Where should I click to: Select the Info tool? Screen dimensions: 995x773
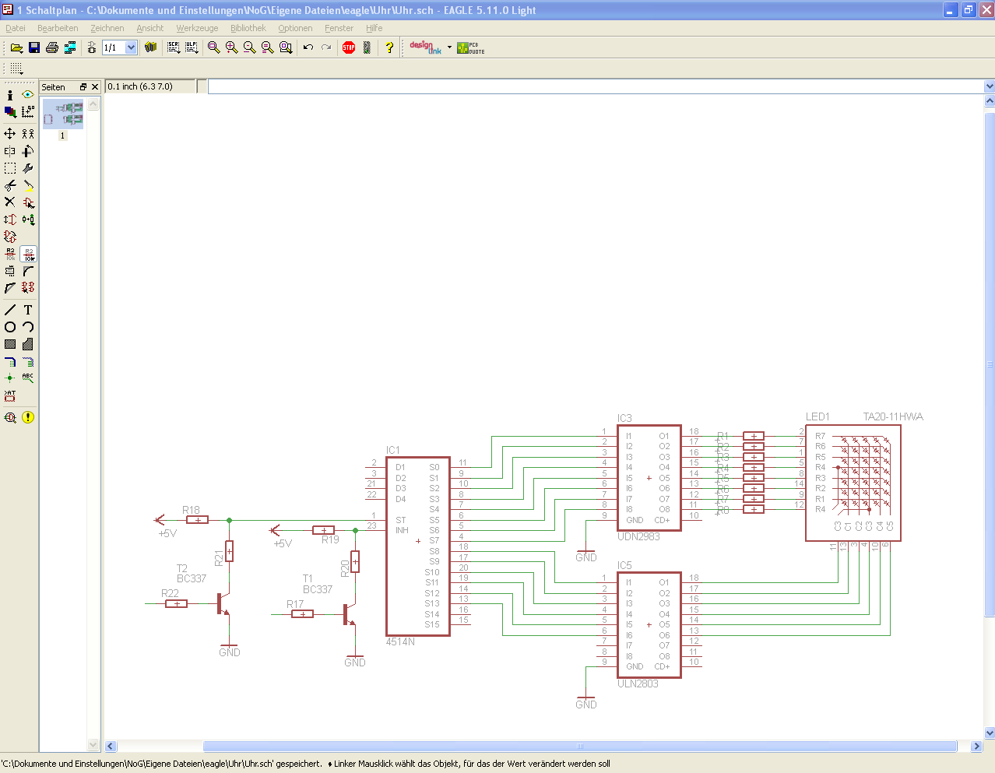pyautogui.click(x=10, y=95)
